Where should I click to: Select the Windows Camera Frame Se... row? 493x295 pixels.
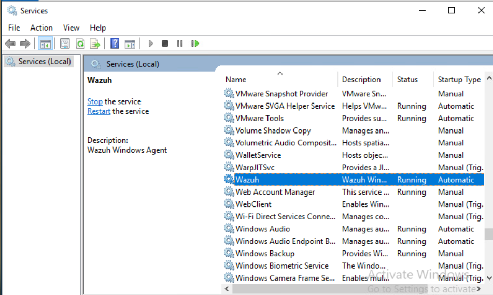(354, 278)
